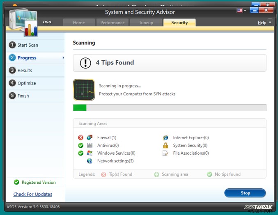Close the System and Security Advisor window
The image size is (278, 215).
click(x=266, y=10)
